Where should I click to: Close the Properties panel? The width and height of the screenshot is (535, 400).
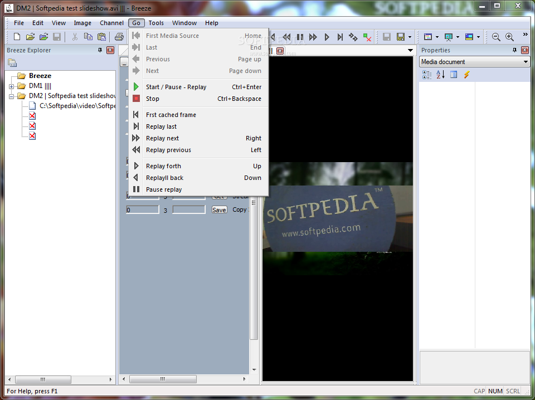coord(525,50)
